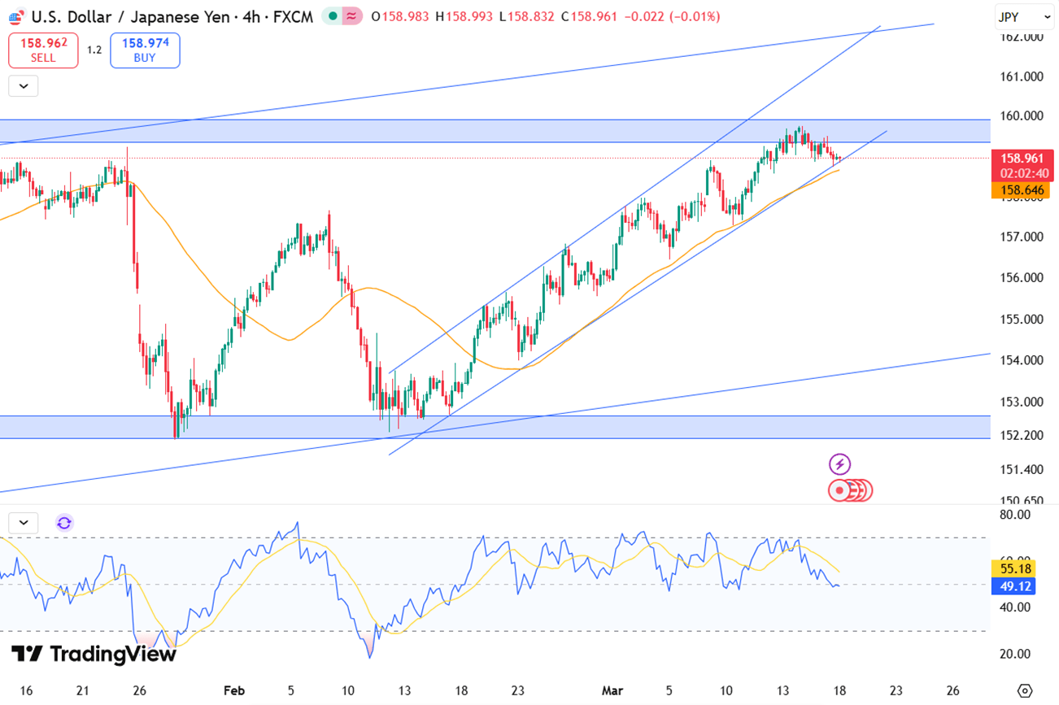Open chart settings hexagon gear icon
The height and width of the screenshot is (705, 1059).
pyautogui.click(x=1025, y=690)
